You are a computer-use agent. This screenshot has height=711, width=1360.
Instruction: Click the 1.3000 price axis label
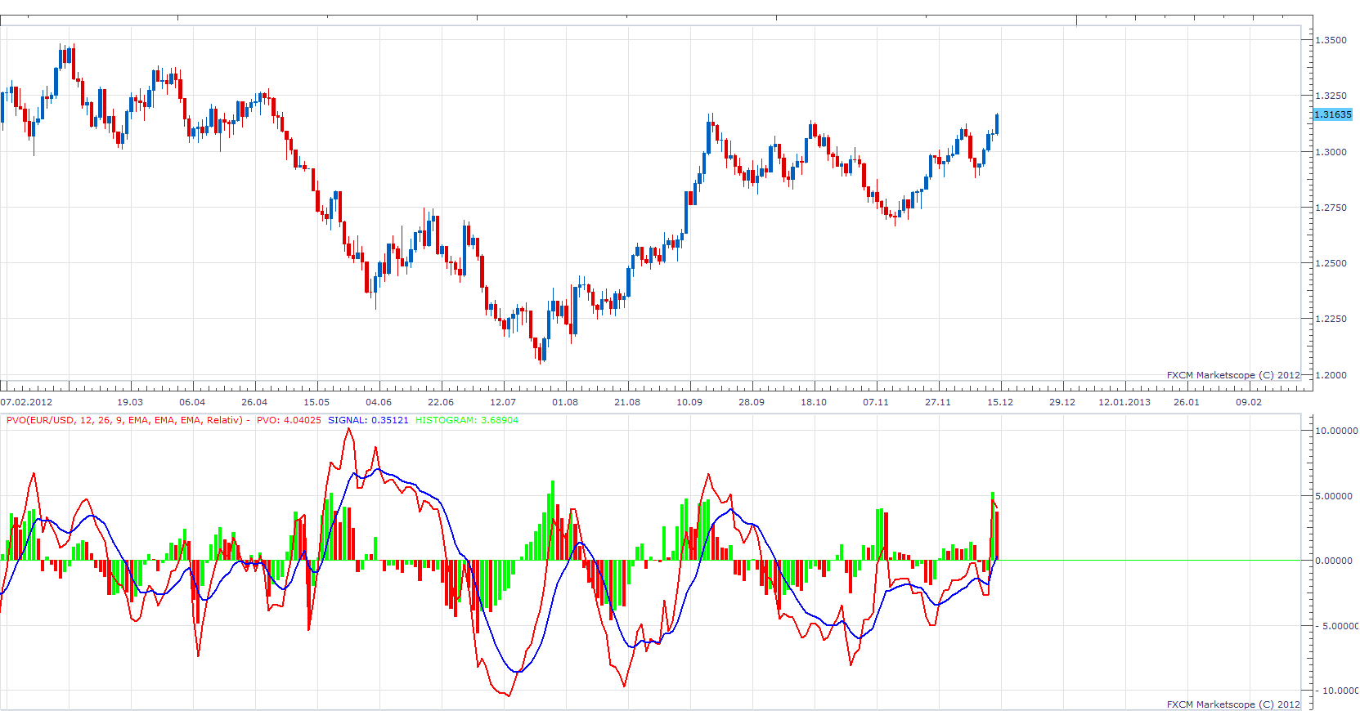tap(1331, 152)
